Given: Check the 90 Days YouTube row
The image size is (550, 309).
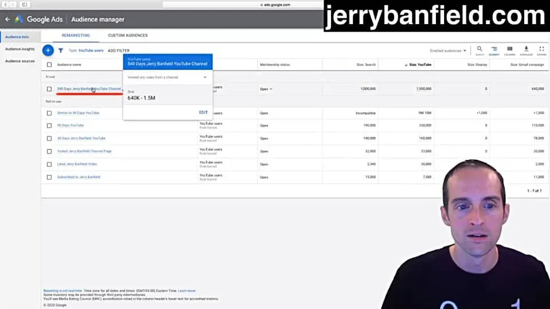Looking at the screenshot, I should (49, 126).
